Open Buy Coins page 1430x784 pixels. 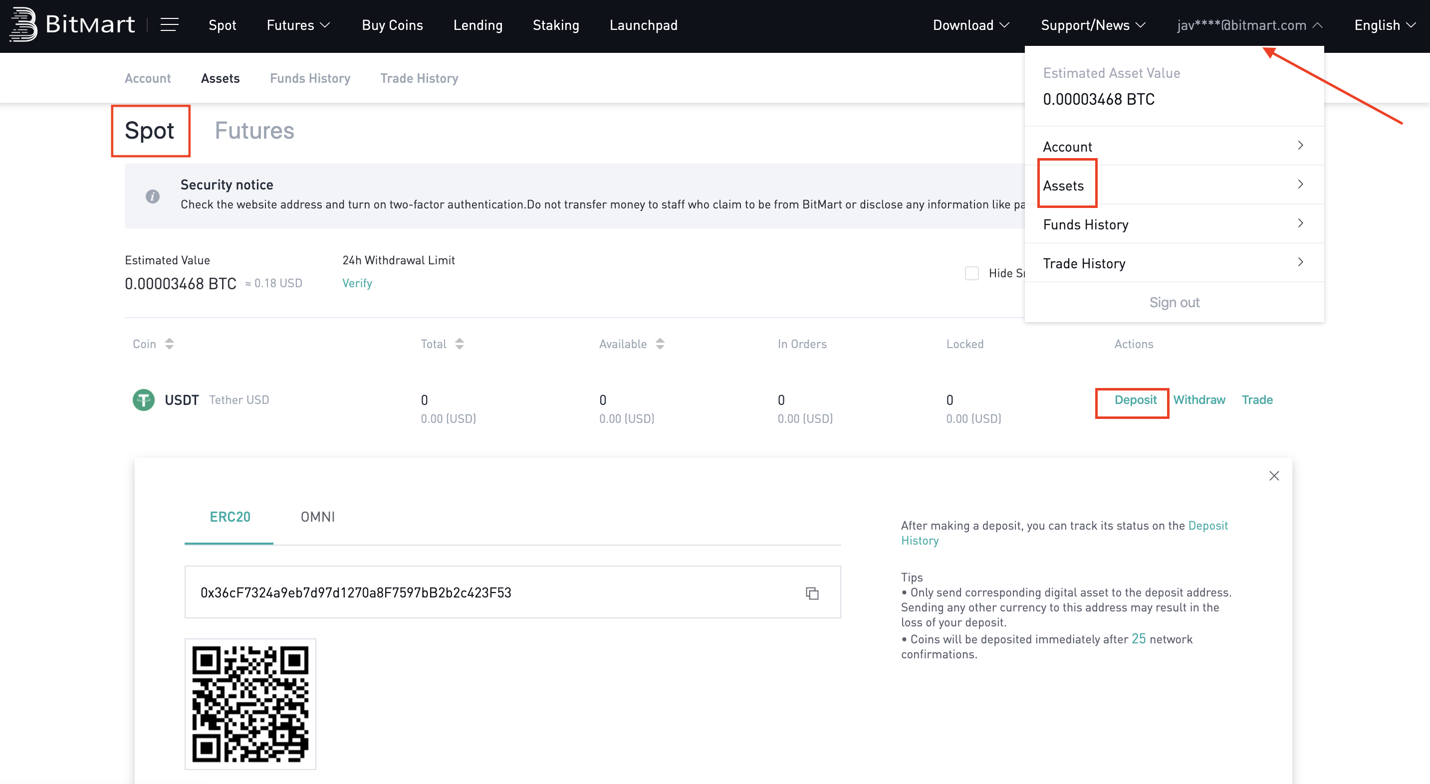pyautogui.click(x=392, y=25)
